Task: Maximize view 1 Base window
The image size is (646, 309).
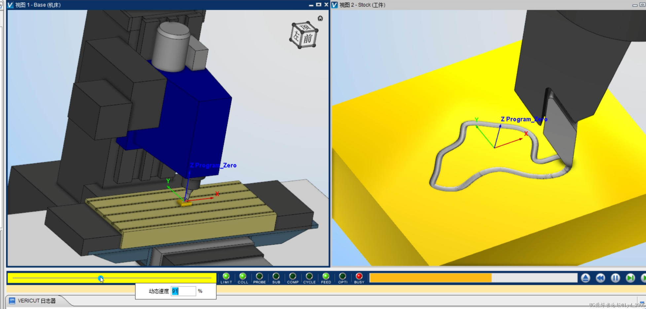Action: (318, 5)
